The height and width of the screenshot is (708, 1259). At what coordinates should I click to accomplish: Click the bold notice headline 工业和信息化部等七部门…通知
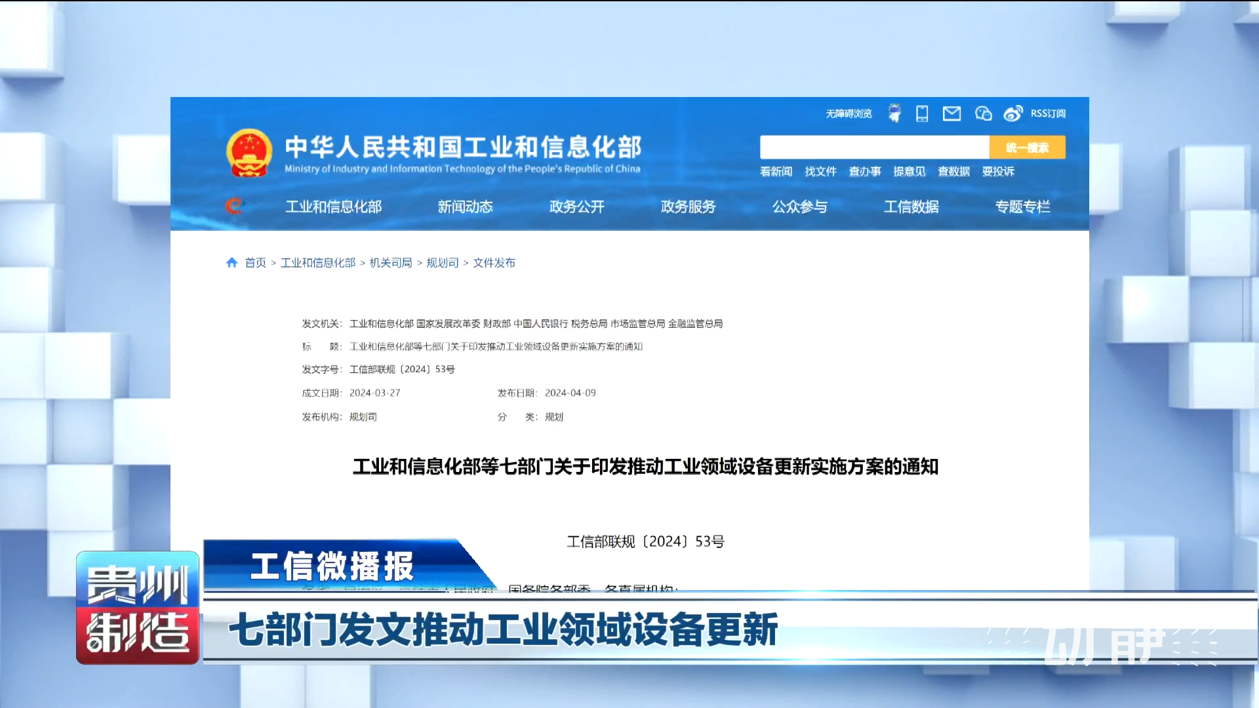pyautogui.click(x=645, y=466)
